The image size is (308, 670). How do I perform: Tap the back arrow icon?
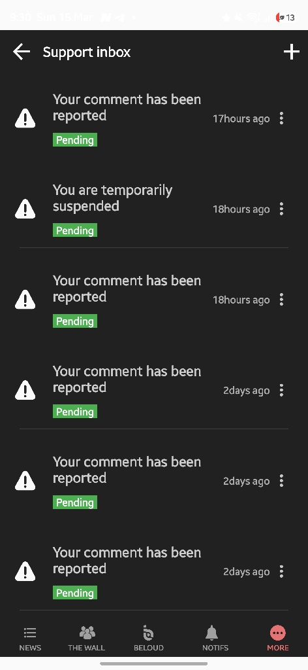click(x=22, y=52)
